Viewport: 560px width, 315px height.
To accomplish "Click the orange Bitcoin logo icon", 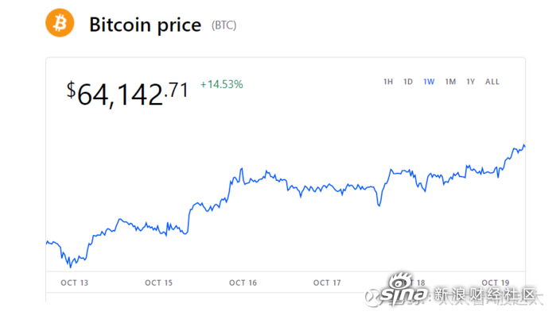I will pyautogui.click(x=60, y=23).
